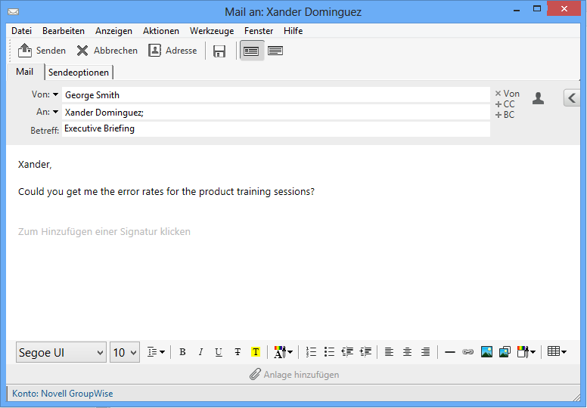This screenshot has height=408, width=587.
Task: Click the message body line about error rates
Action: pos(166,192)
